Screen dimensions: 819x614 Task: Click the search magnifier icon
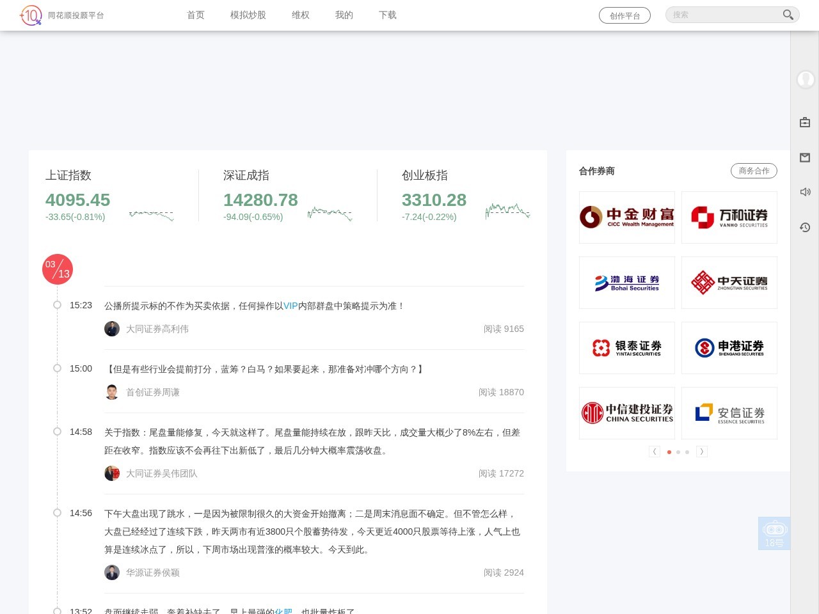coord(788,15)
